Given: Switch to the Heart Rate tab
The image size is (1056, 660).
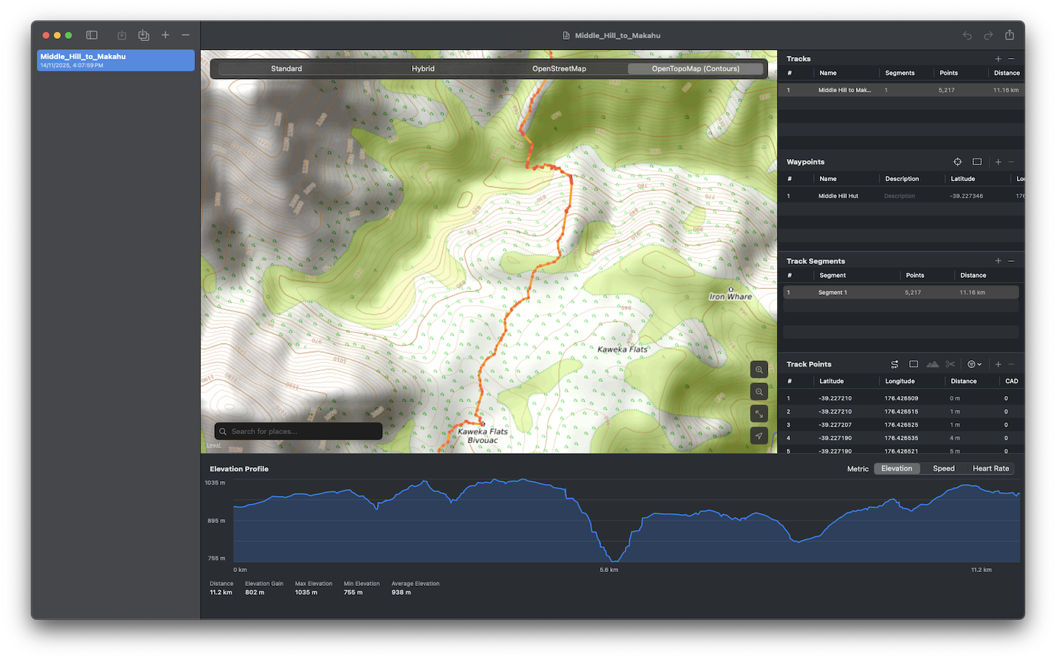Looking at the screenshot, I should click(x=990, y=468).
